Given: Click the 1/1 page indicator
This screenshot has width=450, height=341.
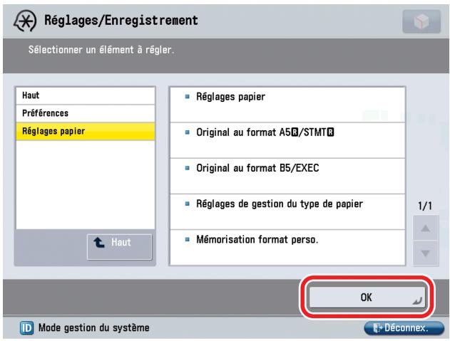Looking at the screenshot, I should tap(425, 206).
